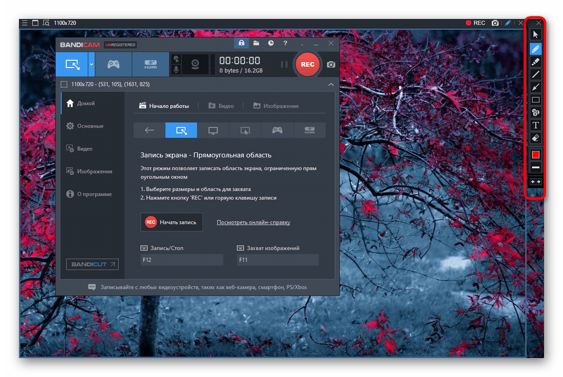Pick the Arrow drawing tool
Screen dimensions: 563x377
coord(535,87)
